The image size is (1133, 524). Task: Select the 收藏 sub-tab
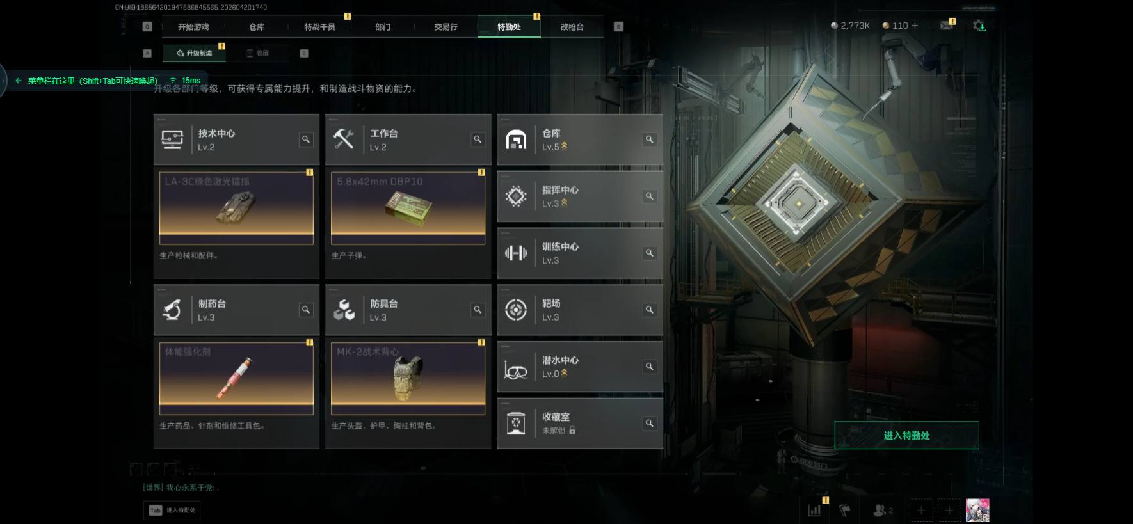click(258, 53)
